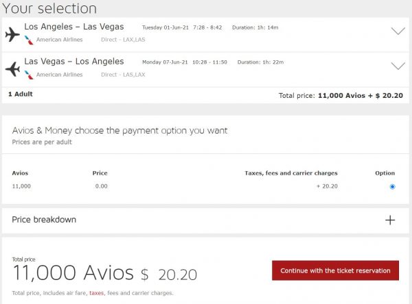This screenshot has height=304, width=412.
Task: Click the American Airlines logo on return flight
Action: coord(29,75)
